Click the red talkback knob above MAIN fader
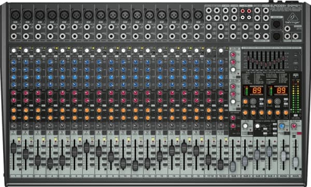Screen dimensions: 311x187 294,126
